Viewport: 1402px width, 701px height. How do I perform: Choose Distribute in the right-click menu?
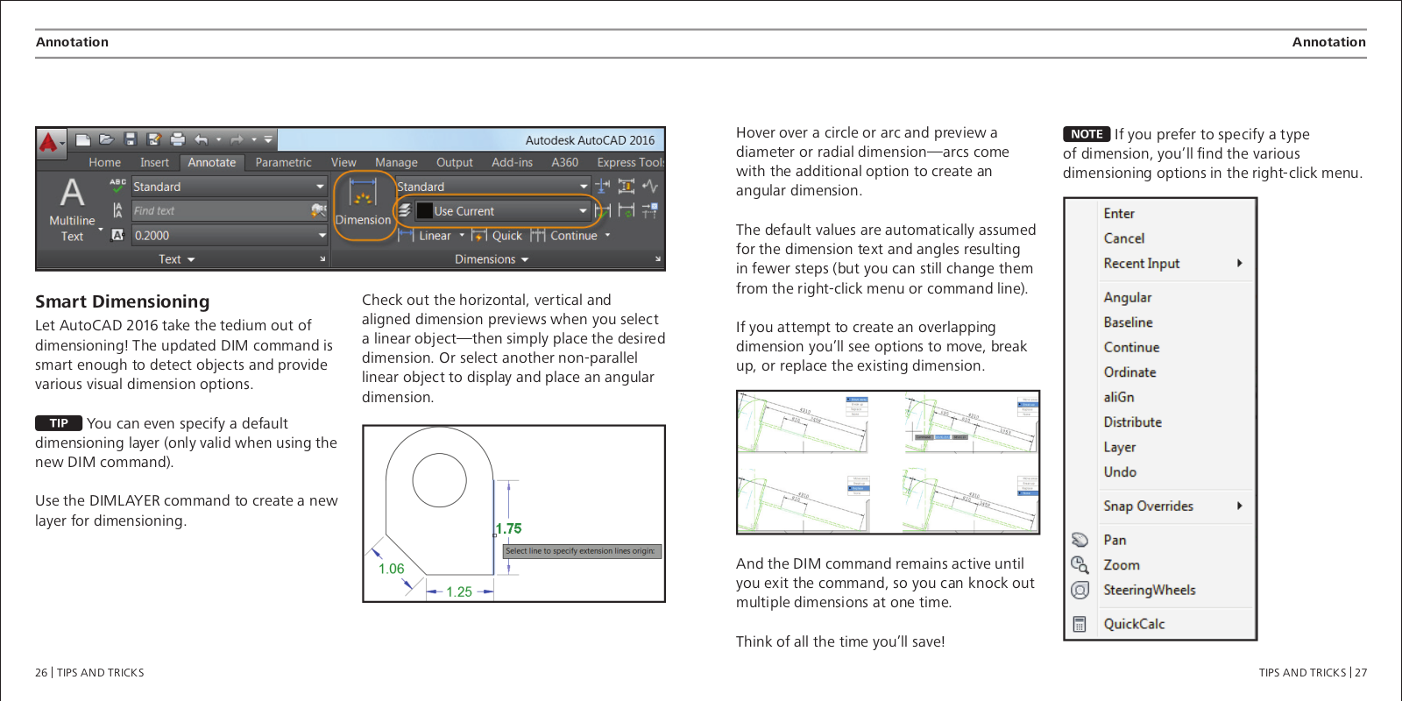[x=1133, y=422]
